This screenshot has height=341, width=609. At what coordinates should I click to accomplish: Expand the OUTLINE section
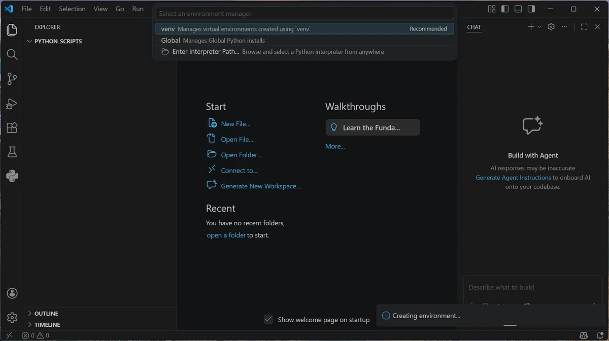tap(29, 314)
